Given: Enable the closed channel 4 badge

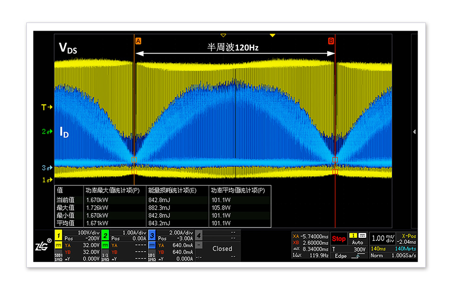Looking at the screenshot, I should [199, 235].
